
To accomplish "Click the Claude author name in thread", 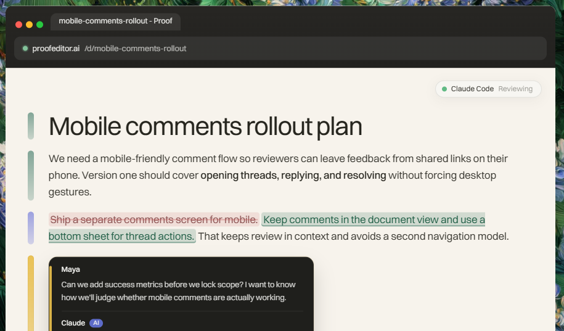I will pyautogui.click(x=73, y=323).
